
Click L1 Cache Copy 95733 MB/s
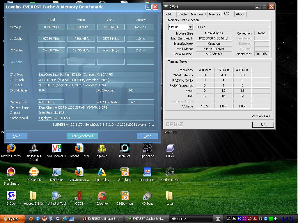(x=111, y=39)
